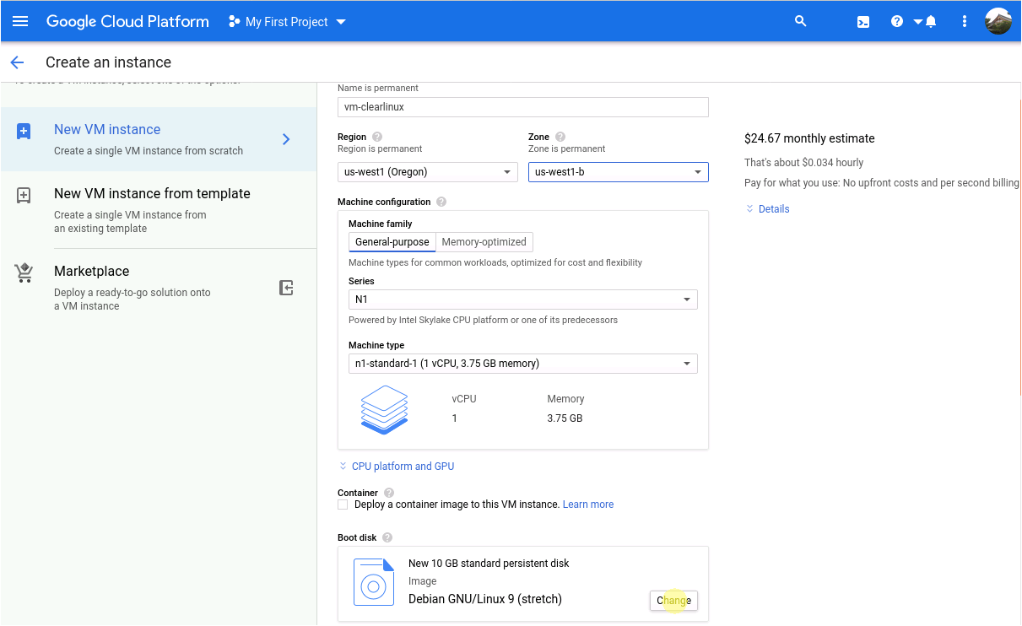This screenshot has width=1022, height=626.
Task: Click That's about $0.034 hourly text
Action: 803,163
